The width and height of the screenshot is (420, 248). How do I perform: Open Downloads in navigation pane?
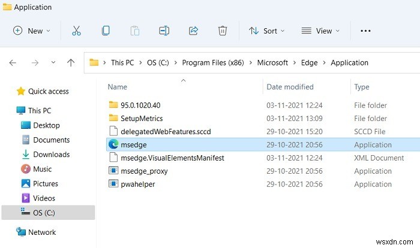point(51,155)
